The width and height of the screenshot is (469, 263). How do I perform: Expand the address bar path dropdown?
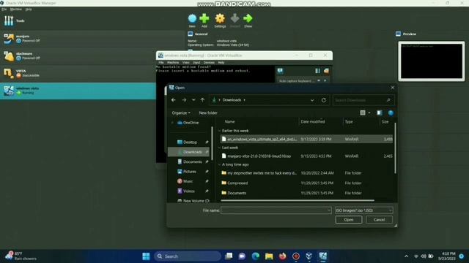[312, 100]
